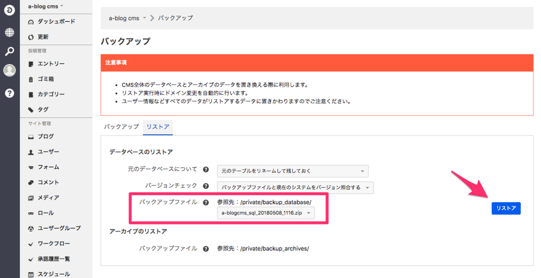Open the version check dropdown

[295, 187]
